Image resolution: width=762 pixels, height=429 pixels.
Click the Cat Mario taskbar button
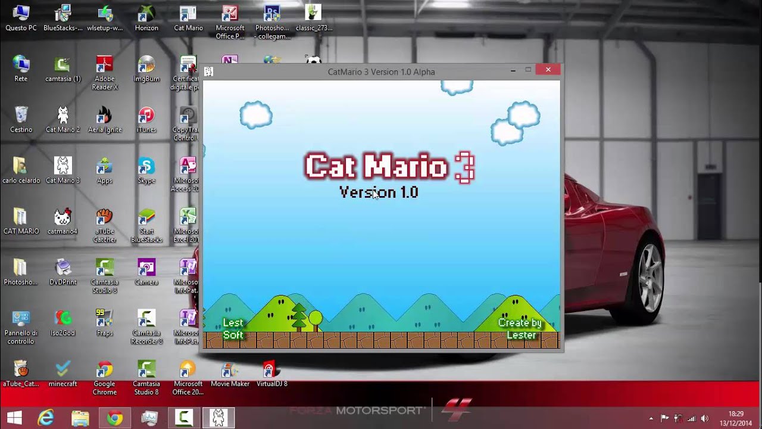[218, 418]
